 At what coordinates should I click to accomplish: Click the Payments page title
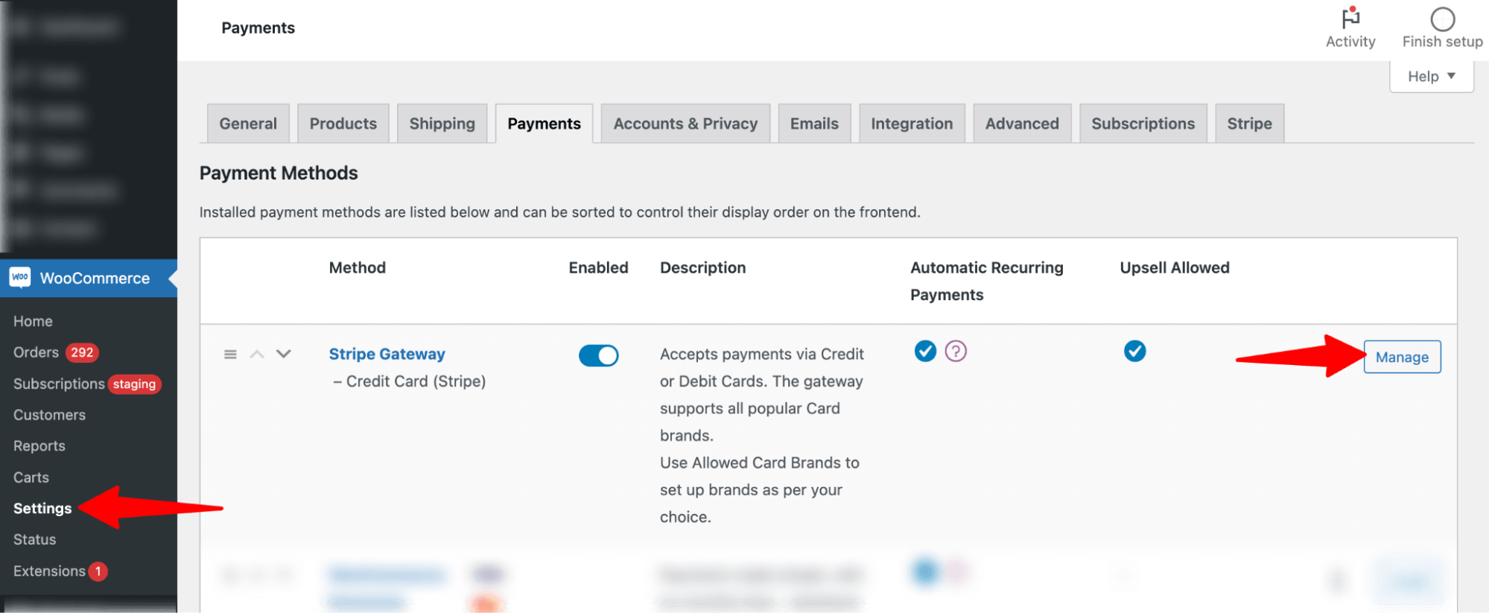[x=258, y=28]
